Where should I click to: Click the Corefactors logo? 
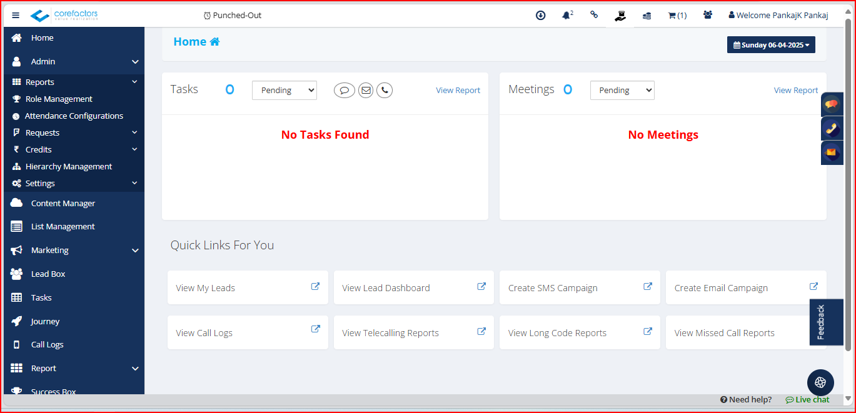coord(64,15)
